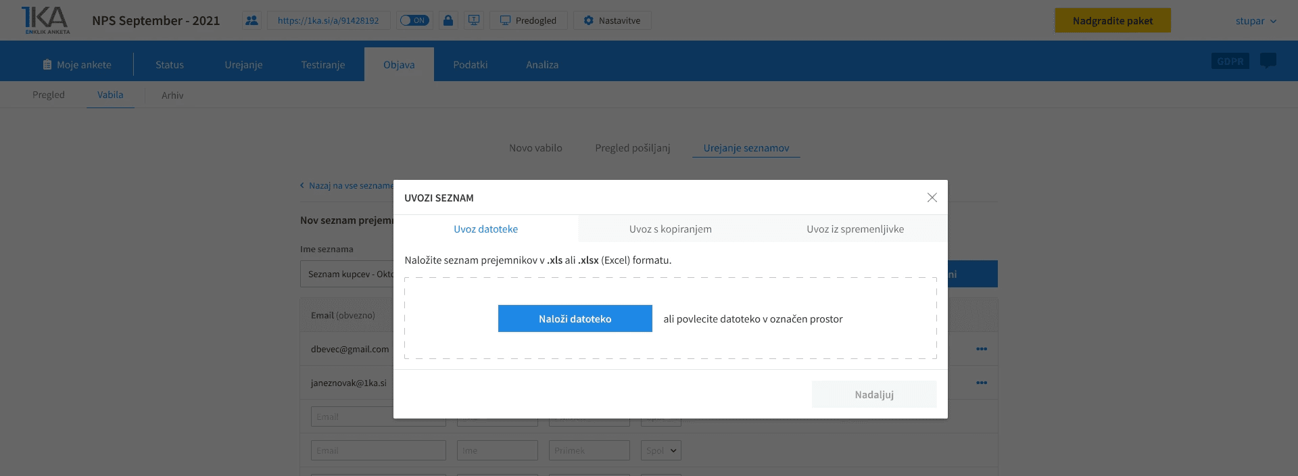Open the users/people icon in header
Viewport: 1298px width, 476px height.
pyautogui.click(x=251, y=20)
